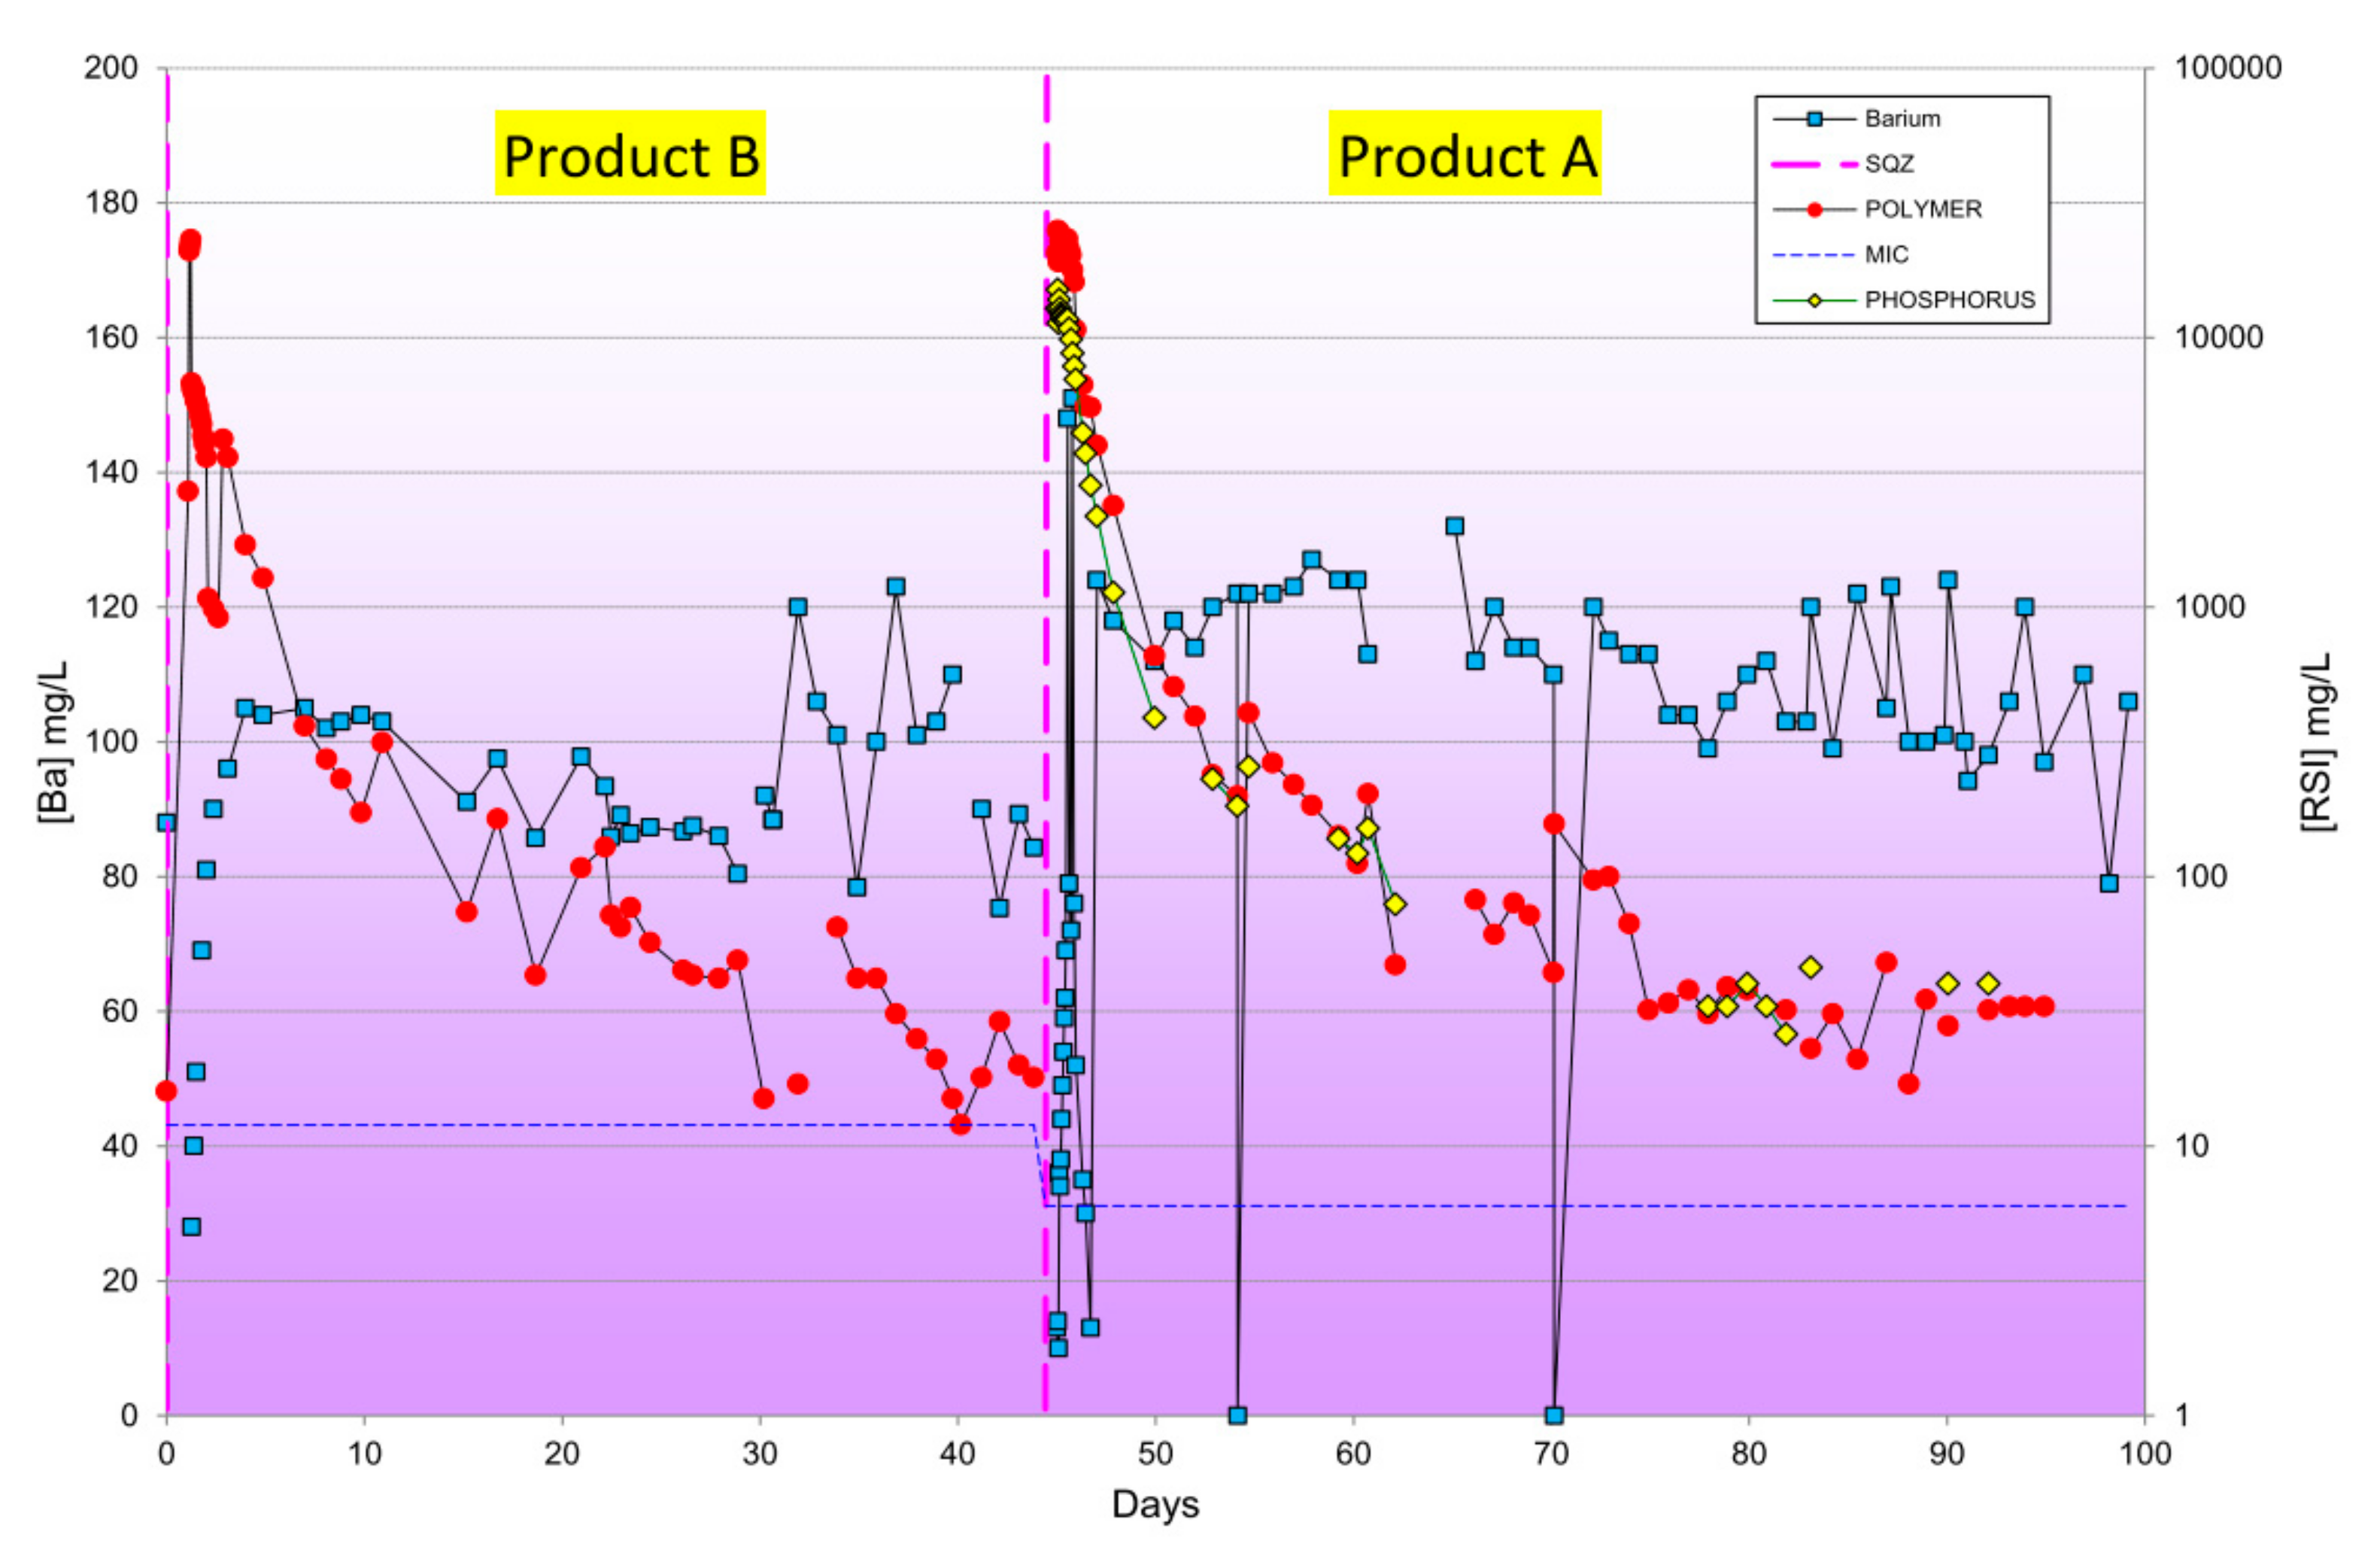Click Barium square marker at day 54 zero
Viewport: 2380px width, 1553px height.
(1237, 1415)
